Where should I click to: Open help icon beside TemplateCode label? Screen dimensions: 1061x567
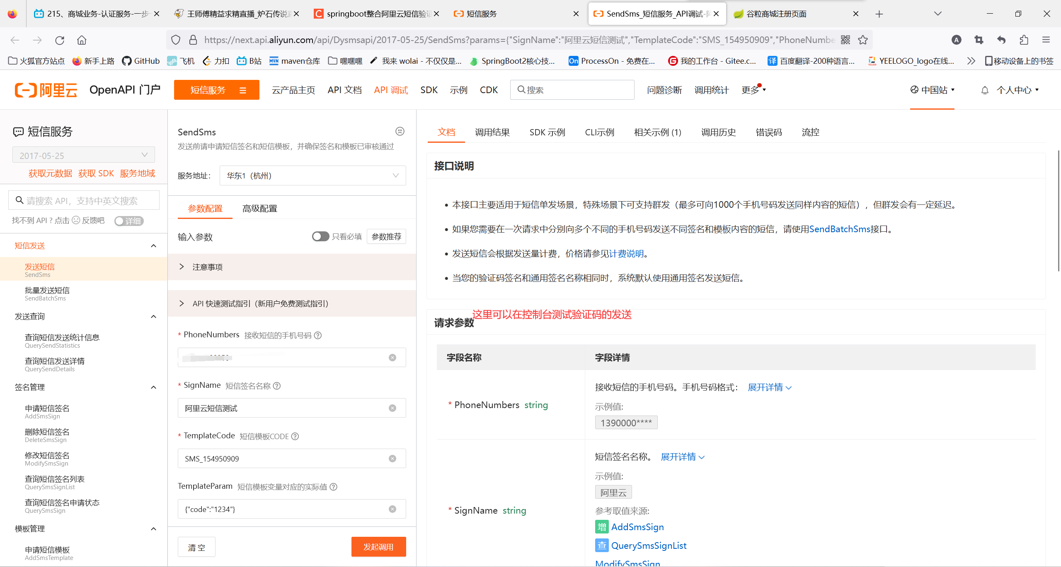click(x=295, y=436)
